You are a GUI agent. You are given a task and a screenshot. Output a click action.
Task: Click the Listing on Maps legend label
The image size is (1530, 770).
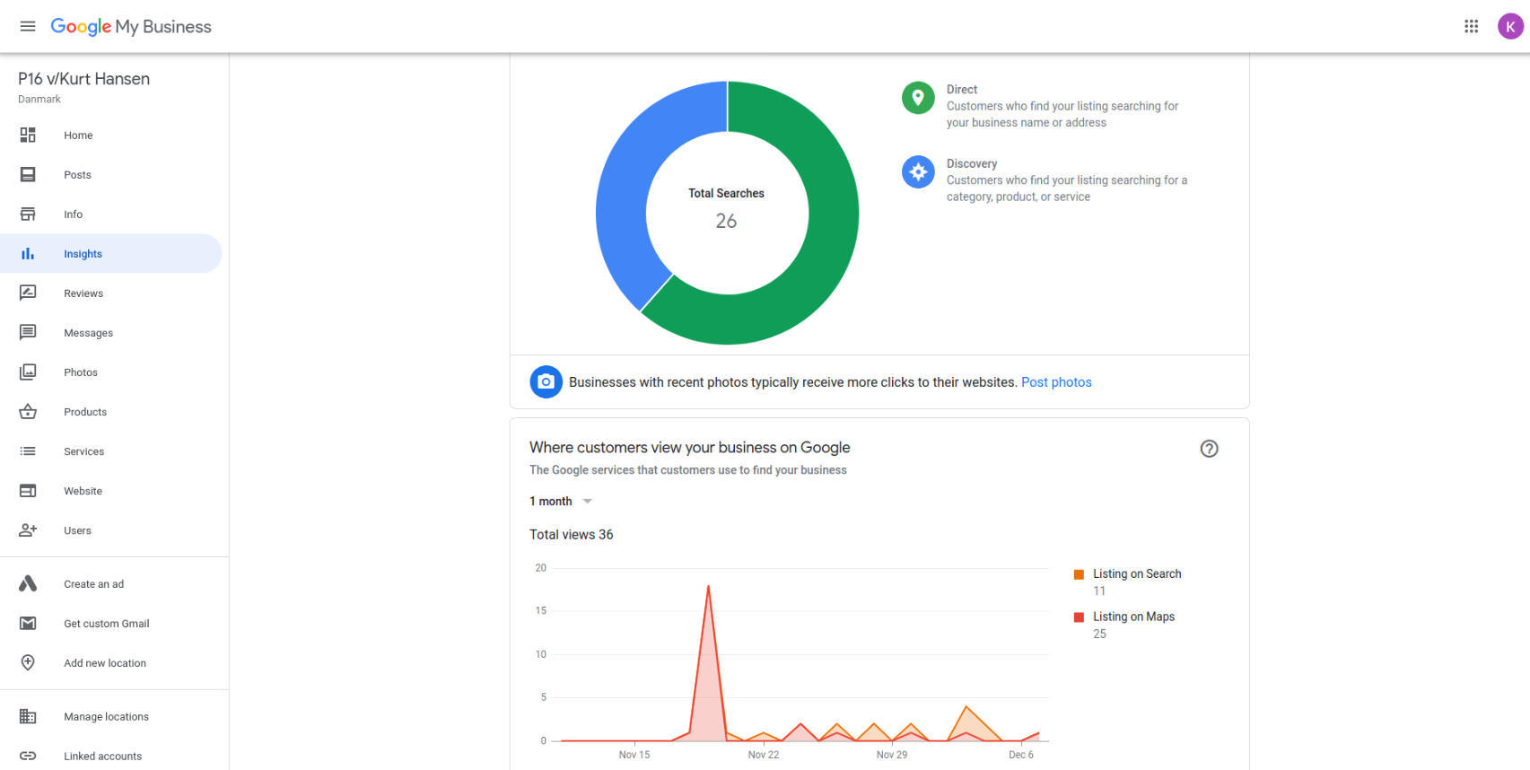point(1133,617)
